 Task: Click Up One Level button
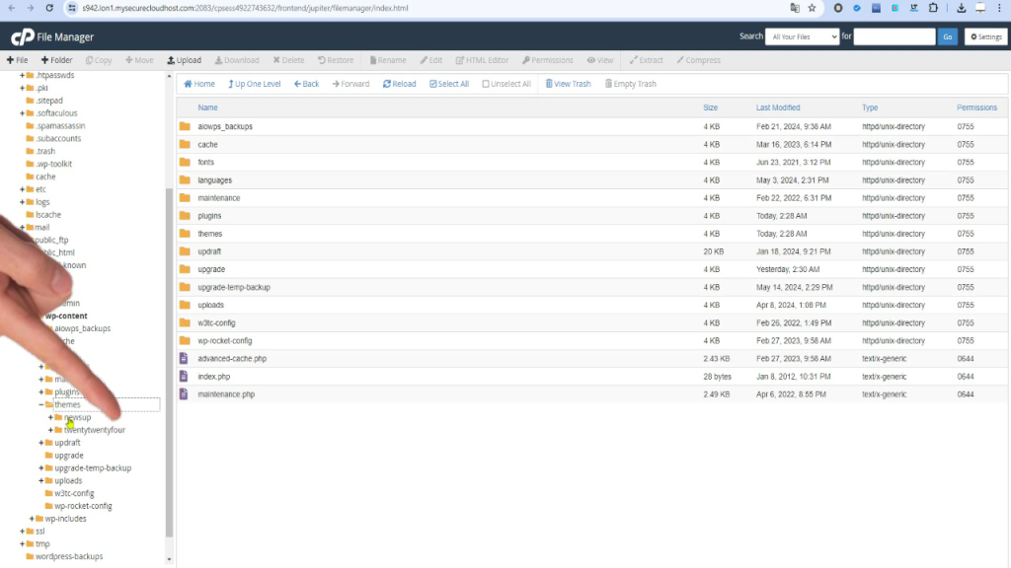[x=253, y=84]
